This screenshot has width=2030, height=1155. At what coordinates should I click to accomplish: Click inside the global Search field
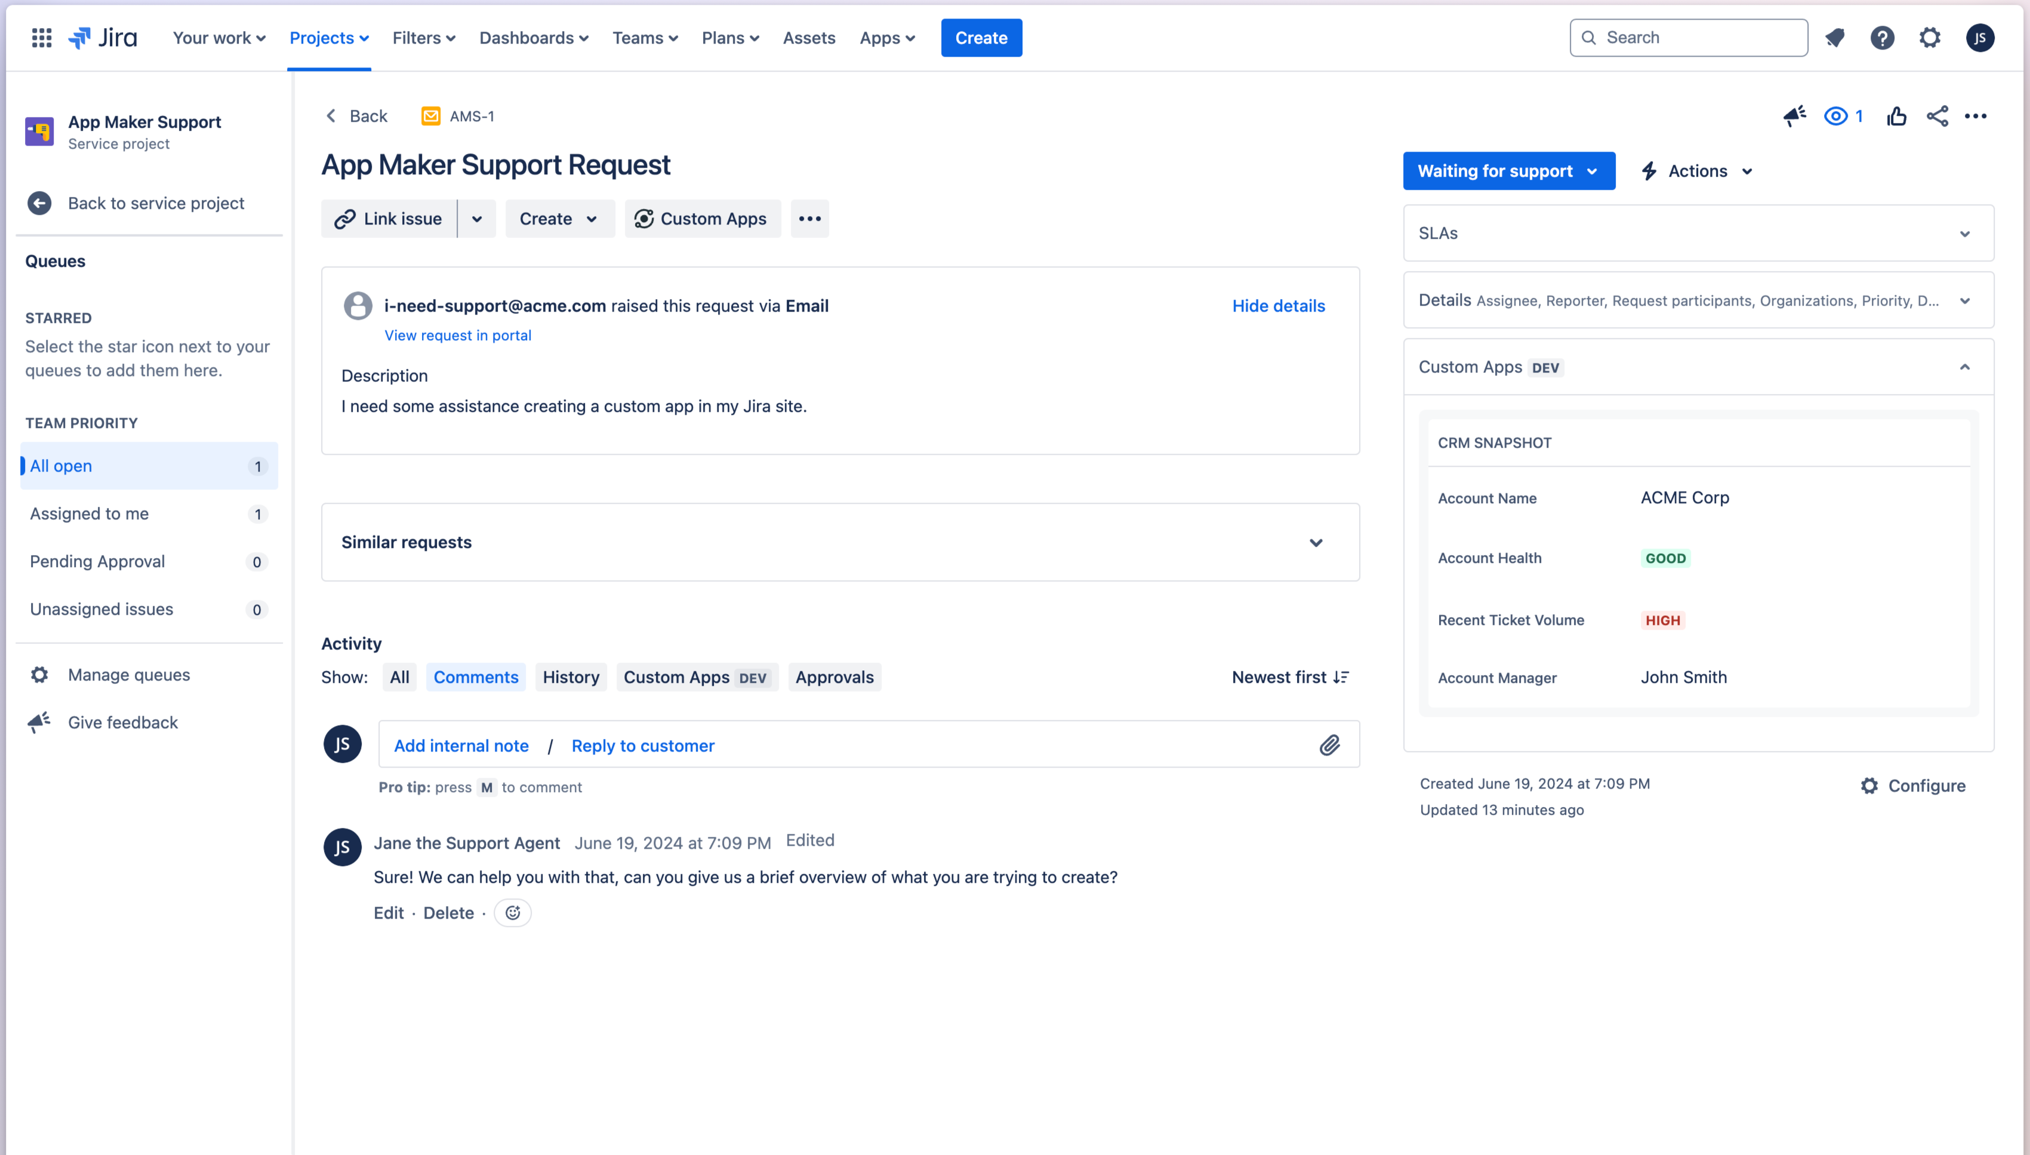(x=1687, y=37)
